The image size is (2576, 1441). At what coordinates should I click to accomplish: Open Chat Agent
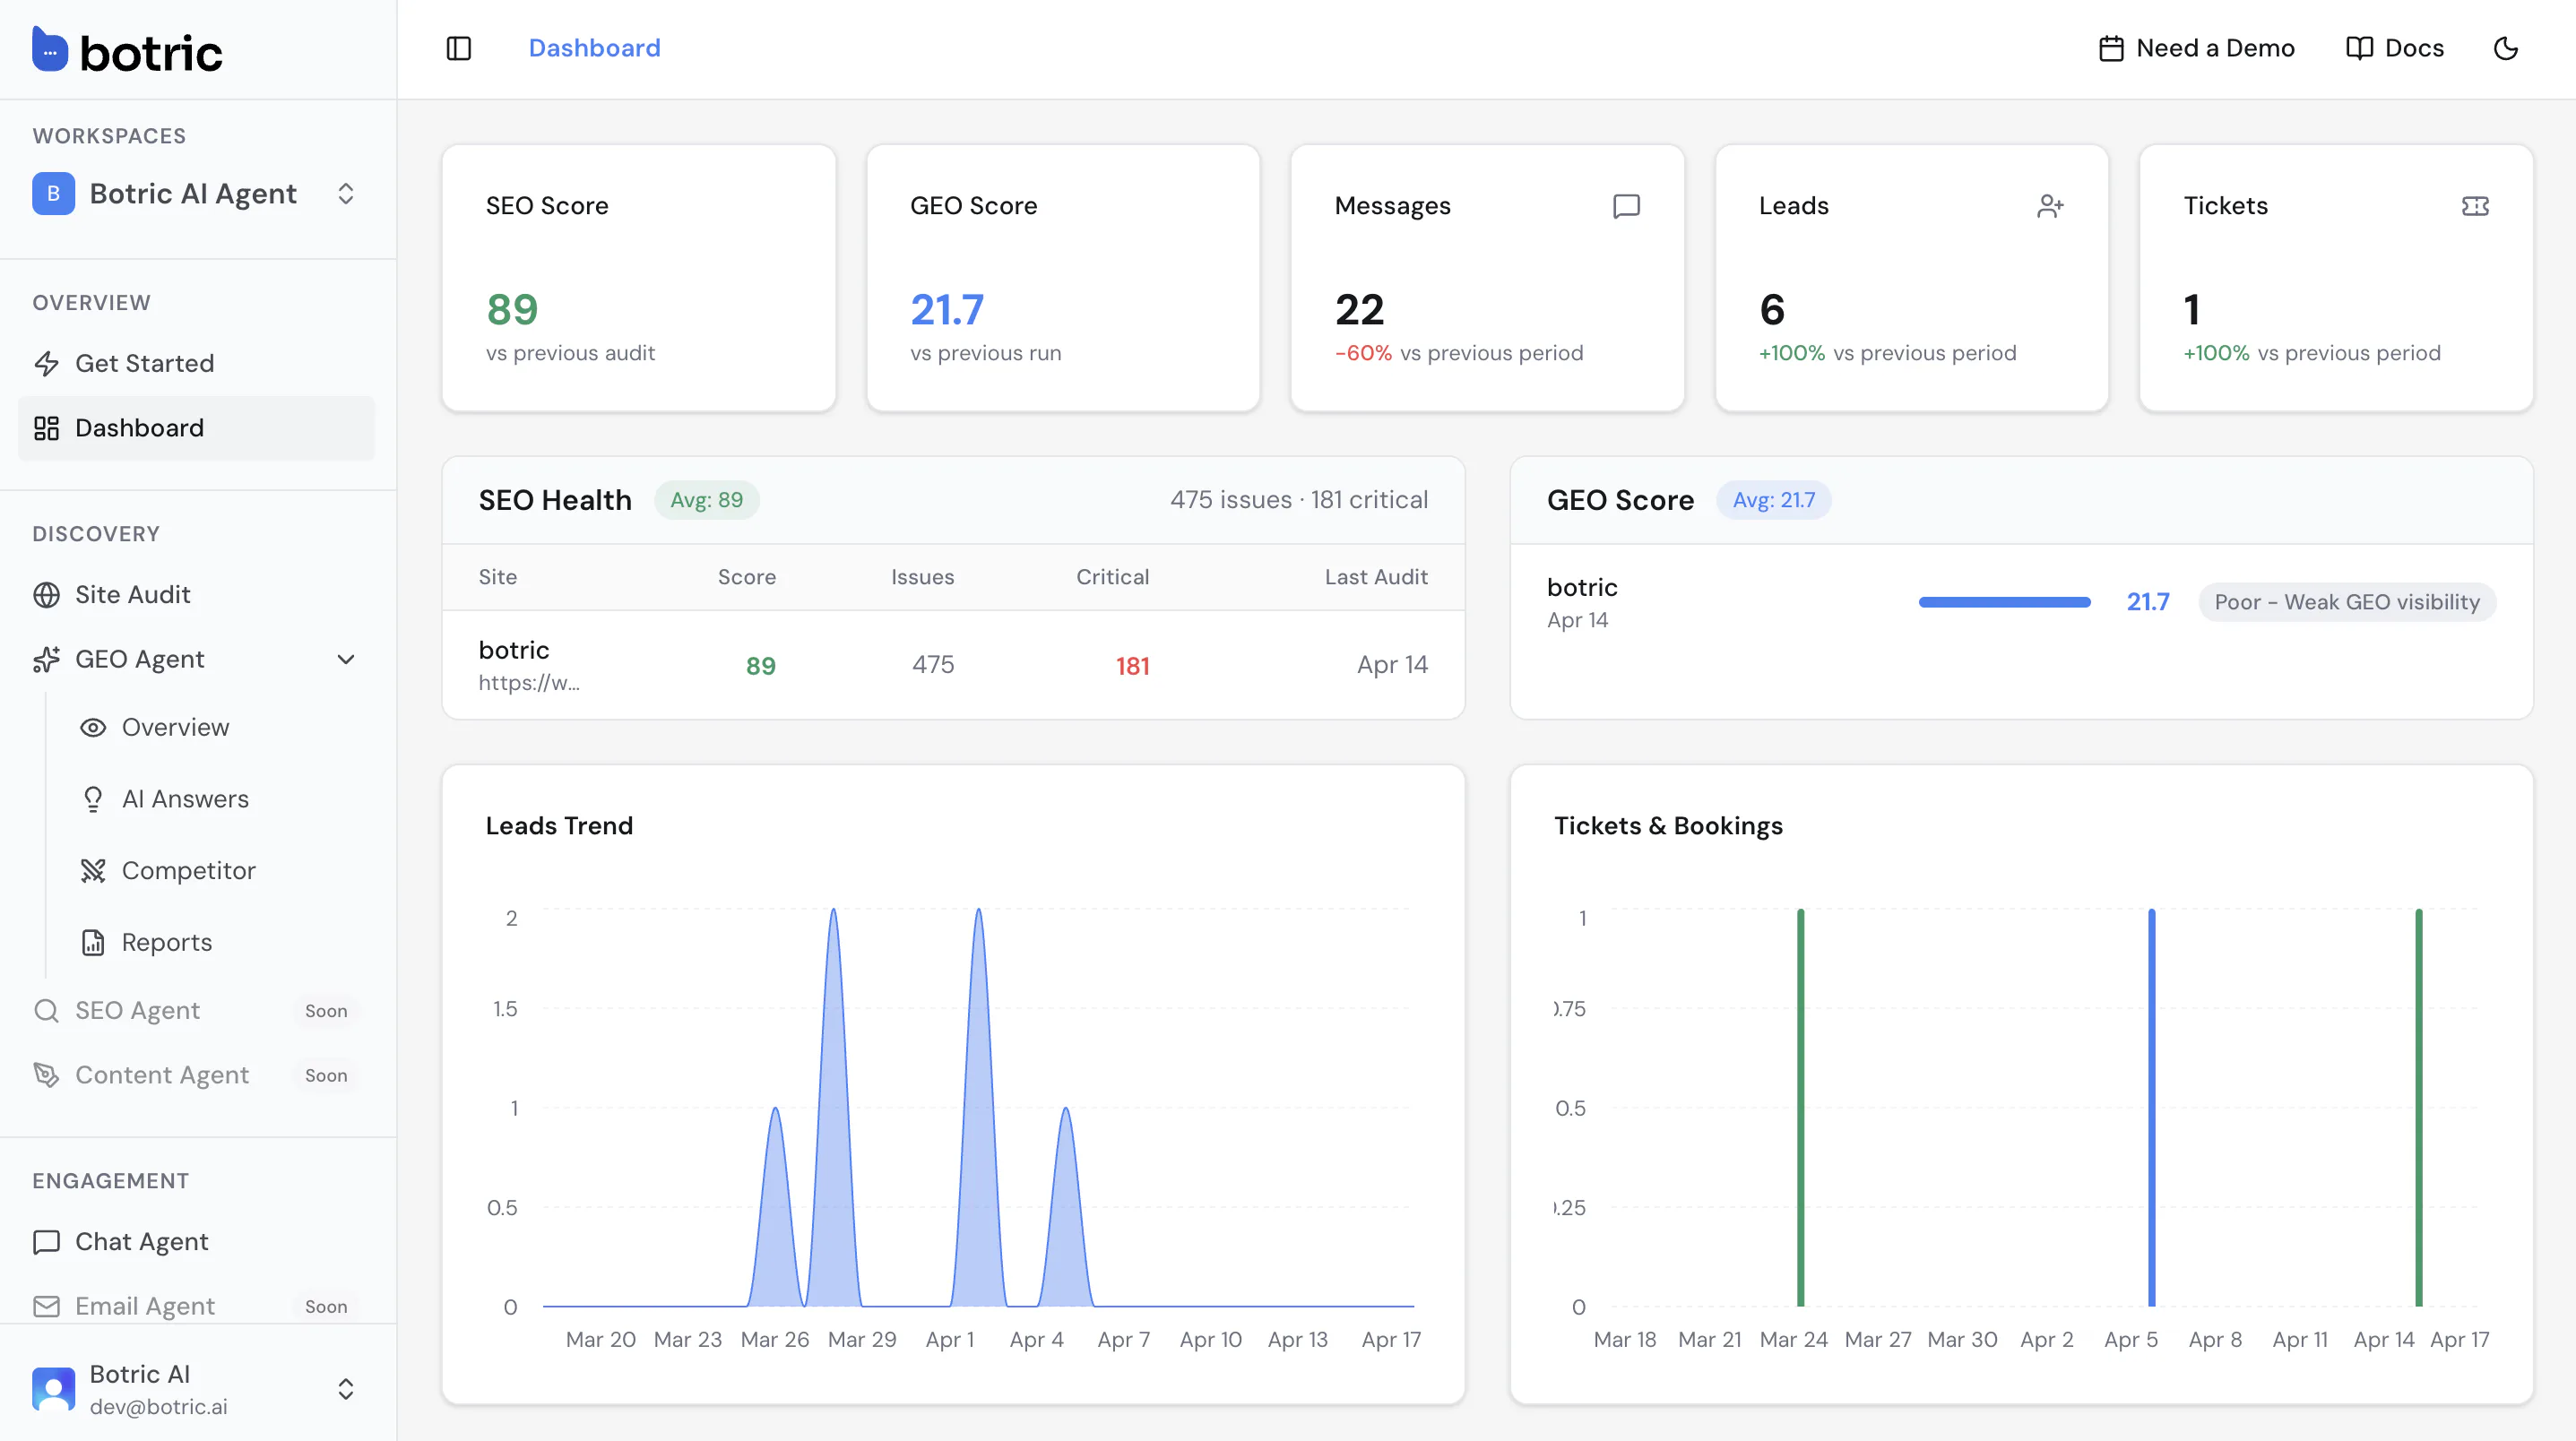[x=196, y=1241]
